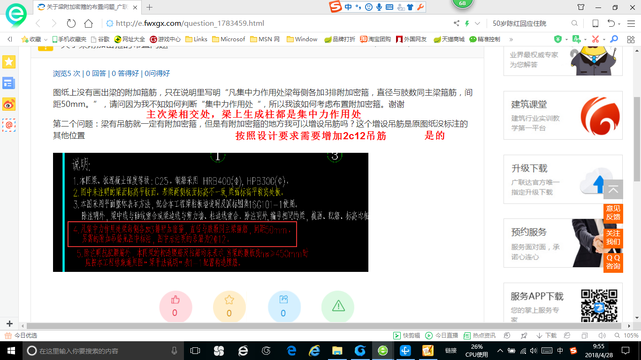Open the 预约服务 sidebar card
Screen dimensions: 641x360
563,244
